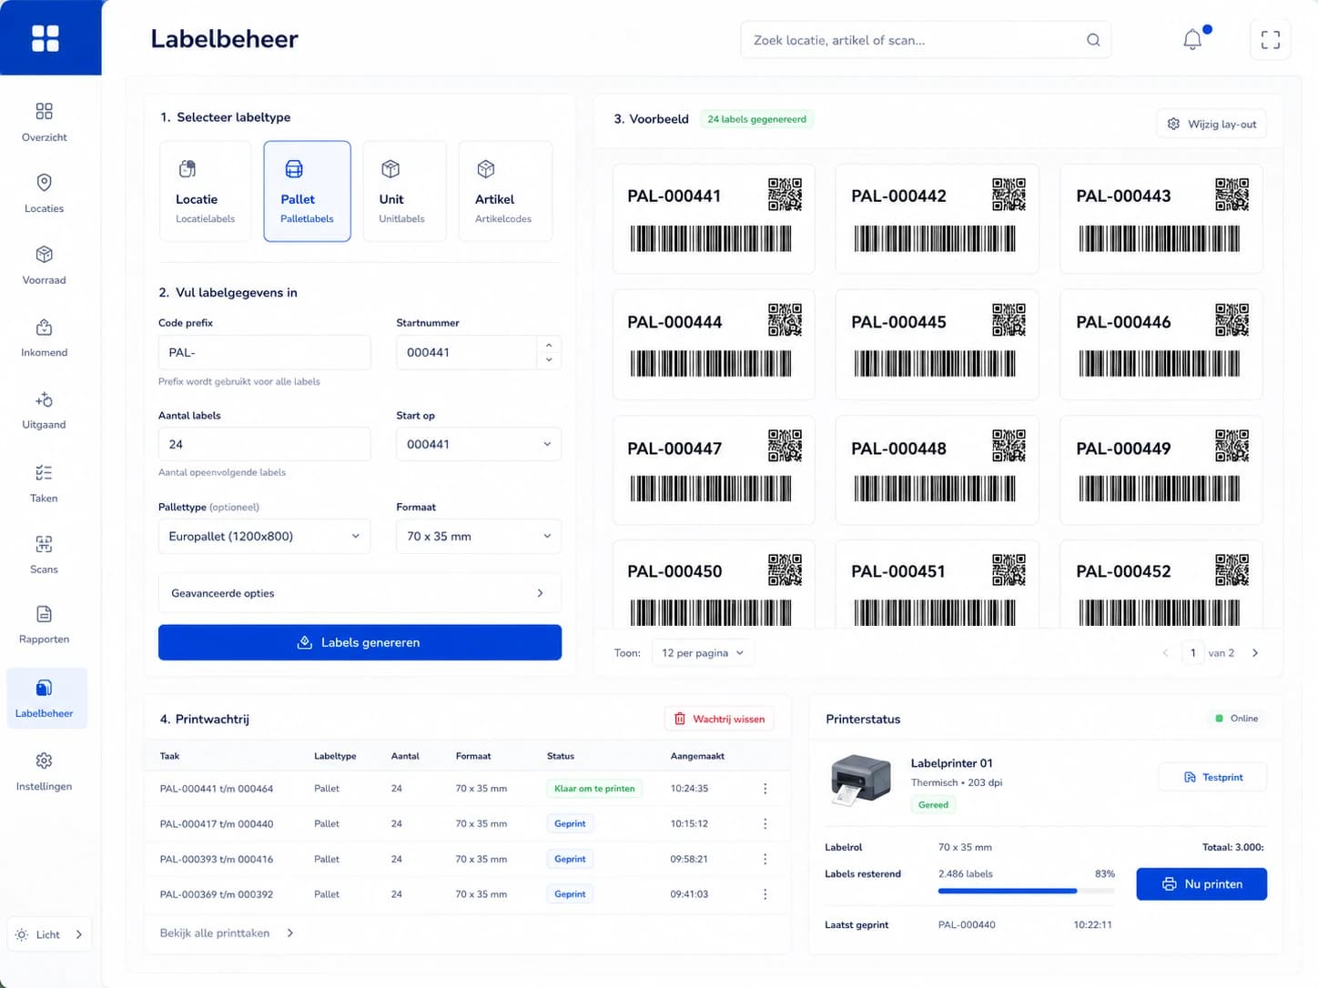Viewport: 1318px width, 988px height.
Task: Open row menu for PAL-000369 t/m 000392
Action: 765,894
